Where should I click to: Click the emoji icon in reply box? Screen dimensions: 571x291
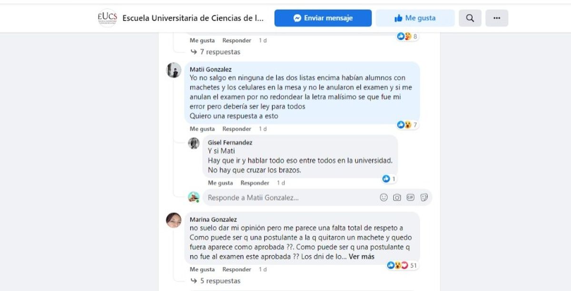click(x=384, y=197)
